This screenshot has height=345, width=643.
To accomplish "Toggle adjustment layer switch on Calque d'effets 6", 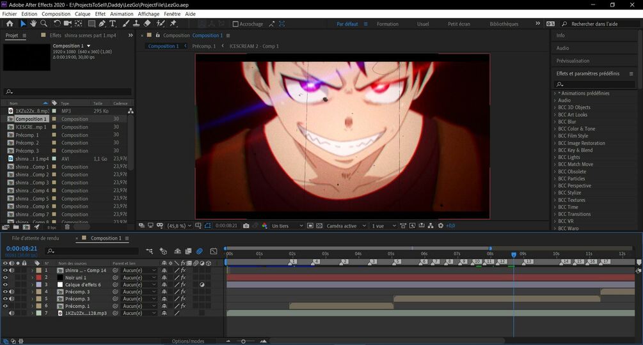I will point(202,284).
